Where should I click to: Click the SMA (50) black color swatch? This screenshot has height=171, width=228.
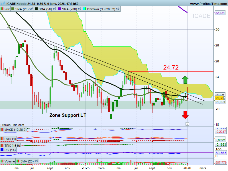(36, 9)
